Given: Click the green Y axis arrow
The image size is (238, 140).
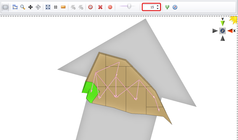Looking at the screenshot, I should pos(223,23).
